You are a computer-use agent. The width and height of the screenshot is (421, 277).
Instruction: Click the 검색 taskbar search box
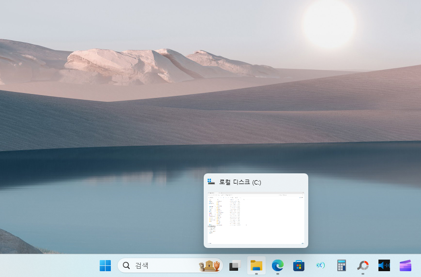point(170,265)
